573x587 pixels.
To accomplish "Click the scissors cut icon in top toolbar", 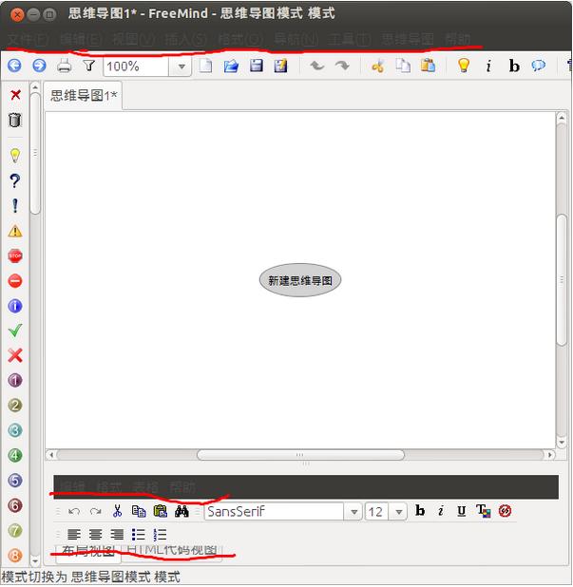I will (x=377, y=66).
